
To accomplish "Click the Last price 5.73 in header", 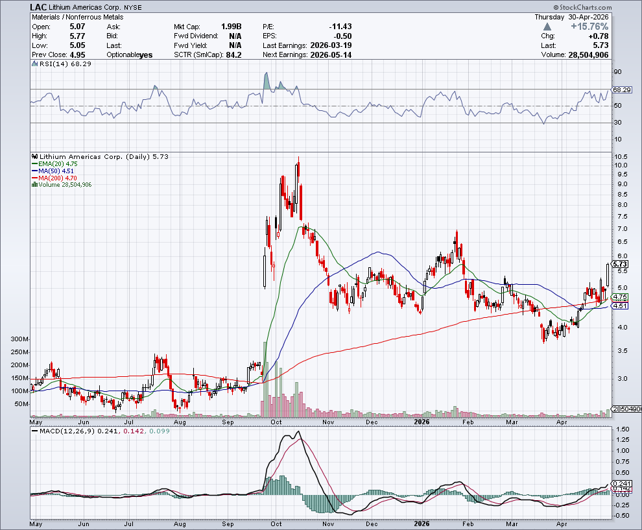I will 600,45.
